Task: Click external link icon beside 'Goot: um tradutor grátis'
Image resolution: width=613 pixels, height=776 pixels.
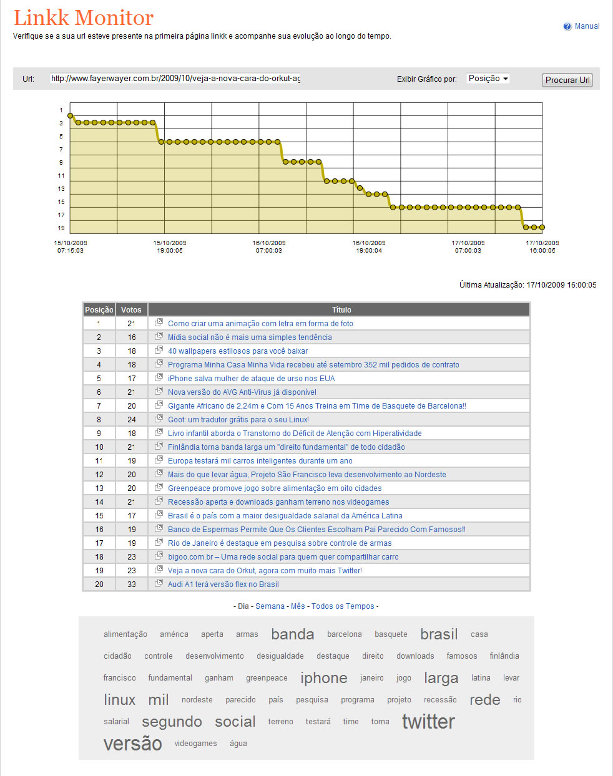Action: 159,419
